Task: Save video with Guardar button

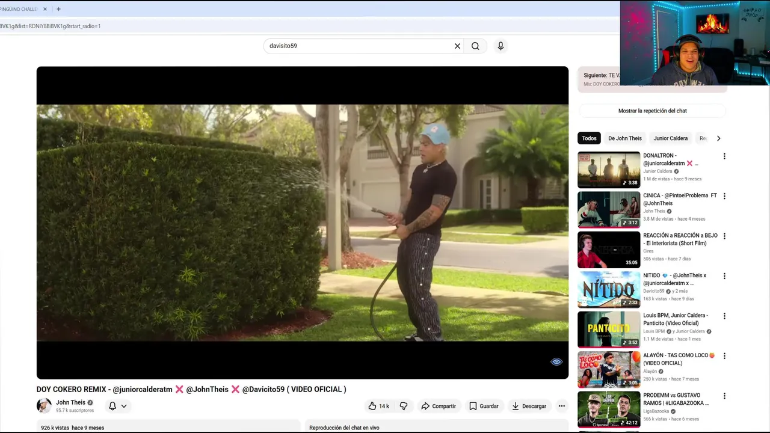Action: click(x=484, y=406)
